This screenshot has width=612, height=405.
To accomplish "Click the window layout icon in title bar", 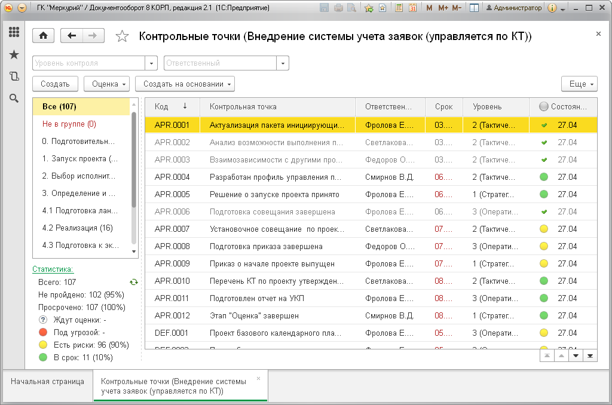I will click(x=474, y=8).
